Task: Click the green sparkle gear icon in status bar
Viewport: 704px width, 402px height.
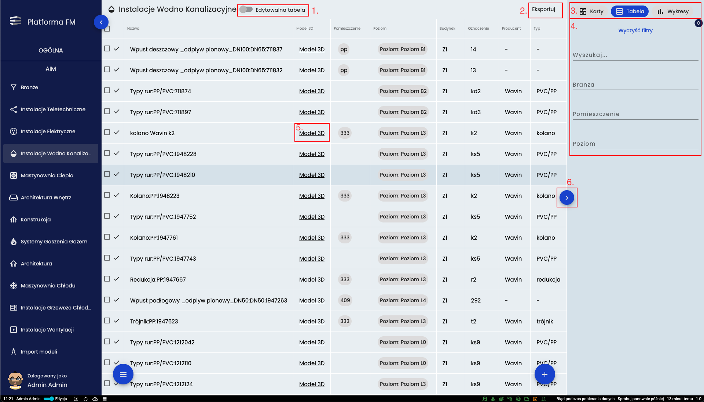Action: 501,399
